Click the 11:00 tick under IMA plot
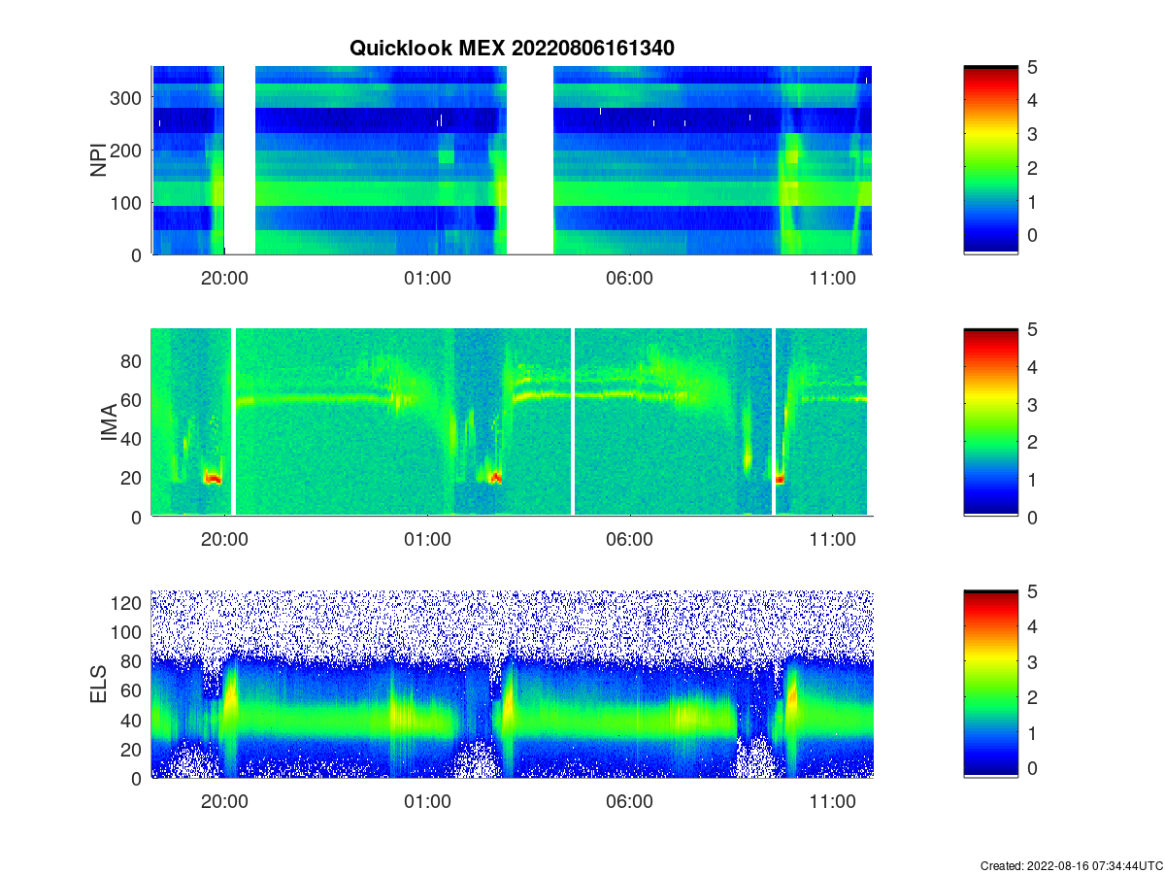 coord(832,540)
